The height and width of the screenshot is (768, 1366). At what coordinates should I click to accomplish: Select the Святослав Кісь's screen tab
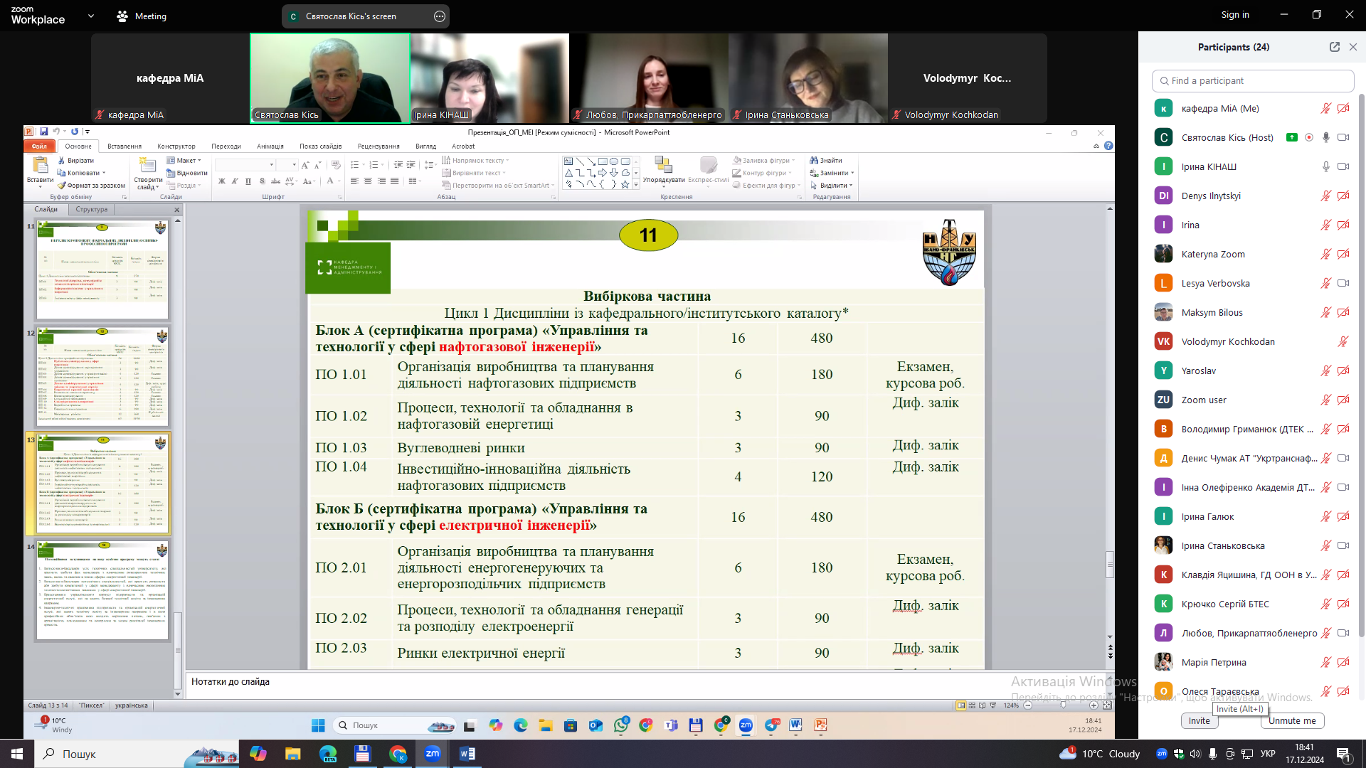pyautogui.click(x=351, y=16)
